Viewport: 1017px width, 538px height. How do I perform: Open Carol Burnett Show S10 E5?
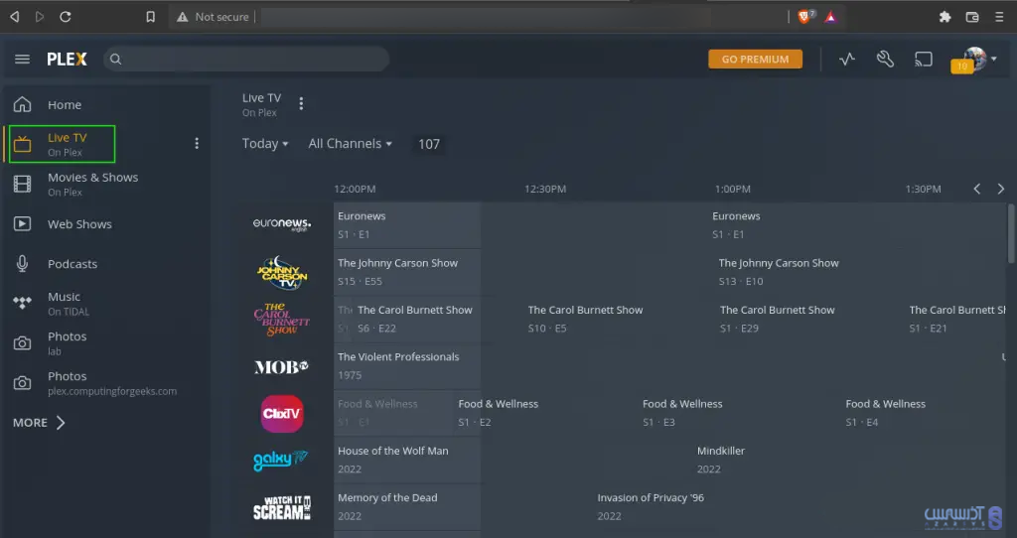coord(618,319)
